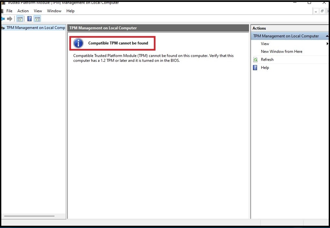Click Refresh in the Actions pane
This screenshot has height=228, width=330.
point(267,60)
